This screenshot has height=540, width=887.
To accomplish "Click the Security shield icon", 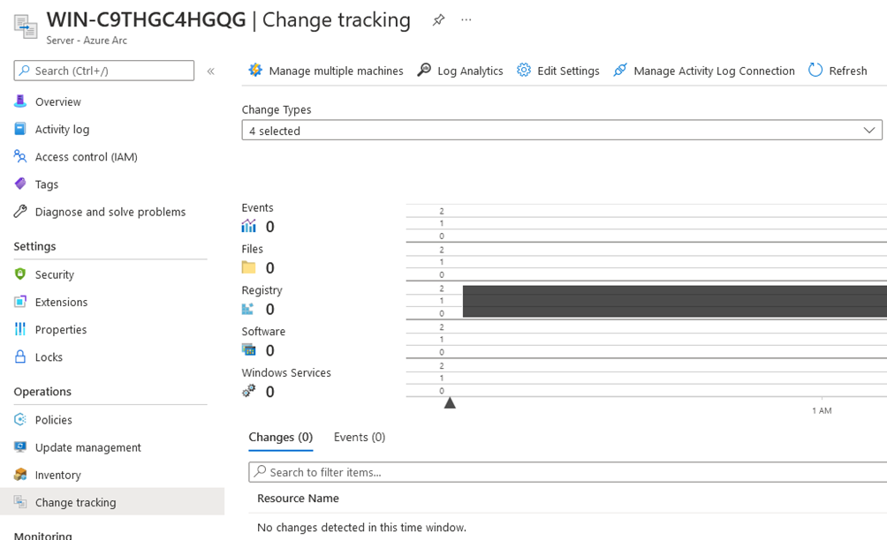I will pyautogui.click(x=20, y=274).
